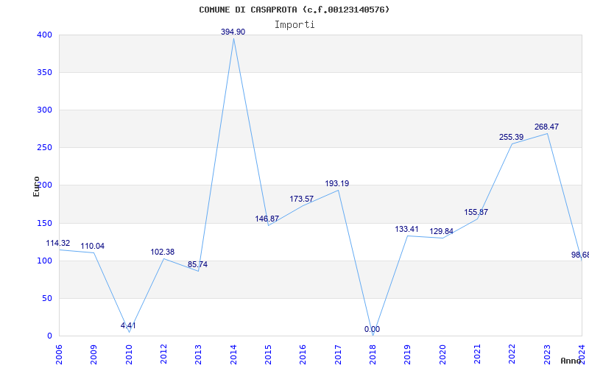
Task: Click the 150 y-axis tick label
Action: point(44,224)
